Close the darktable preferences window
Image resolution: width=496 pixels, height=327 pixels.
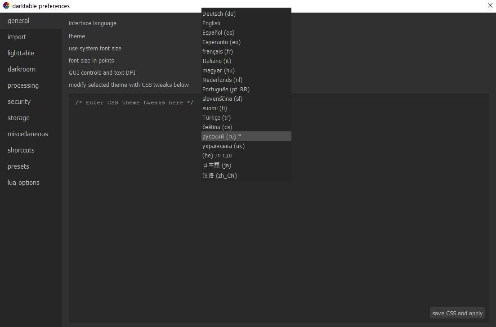pos(490,5)
